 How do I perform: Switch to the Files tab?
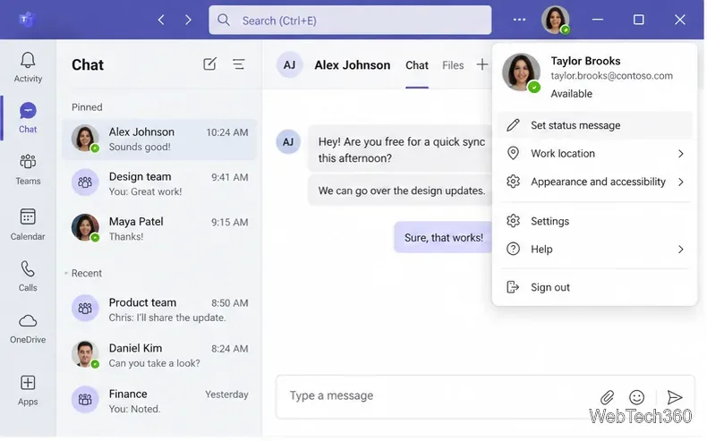click(453, 65)
